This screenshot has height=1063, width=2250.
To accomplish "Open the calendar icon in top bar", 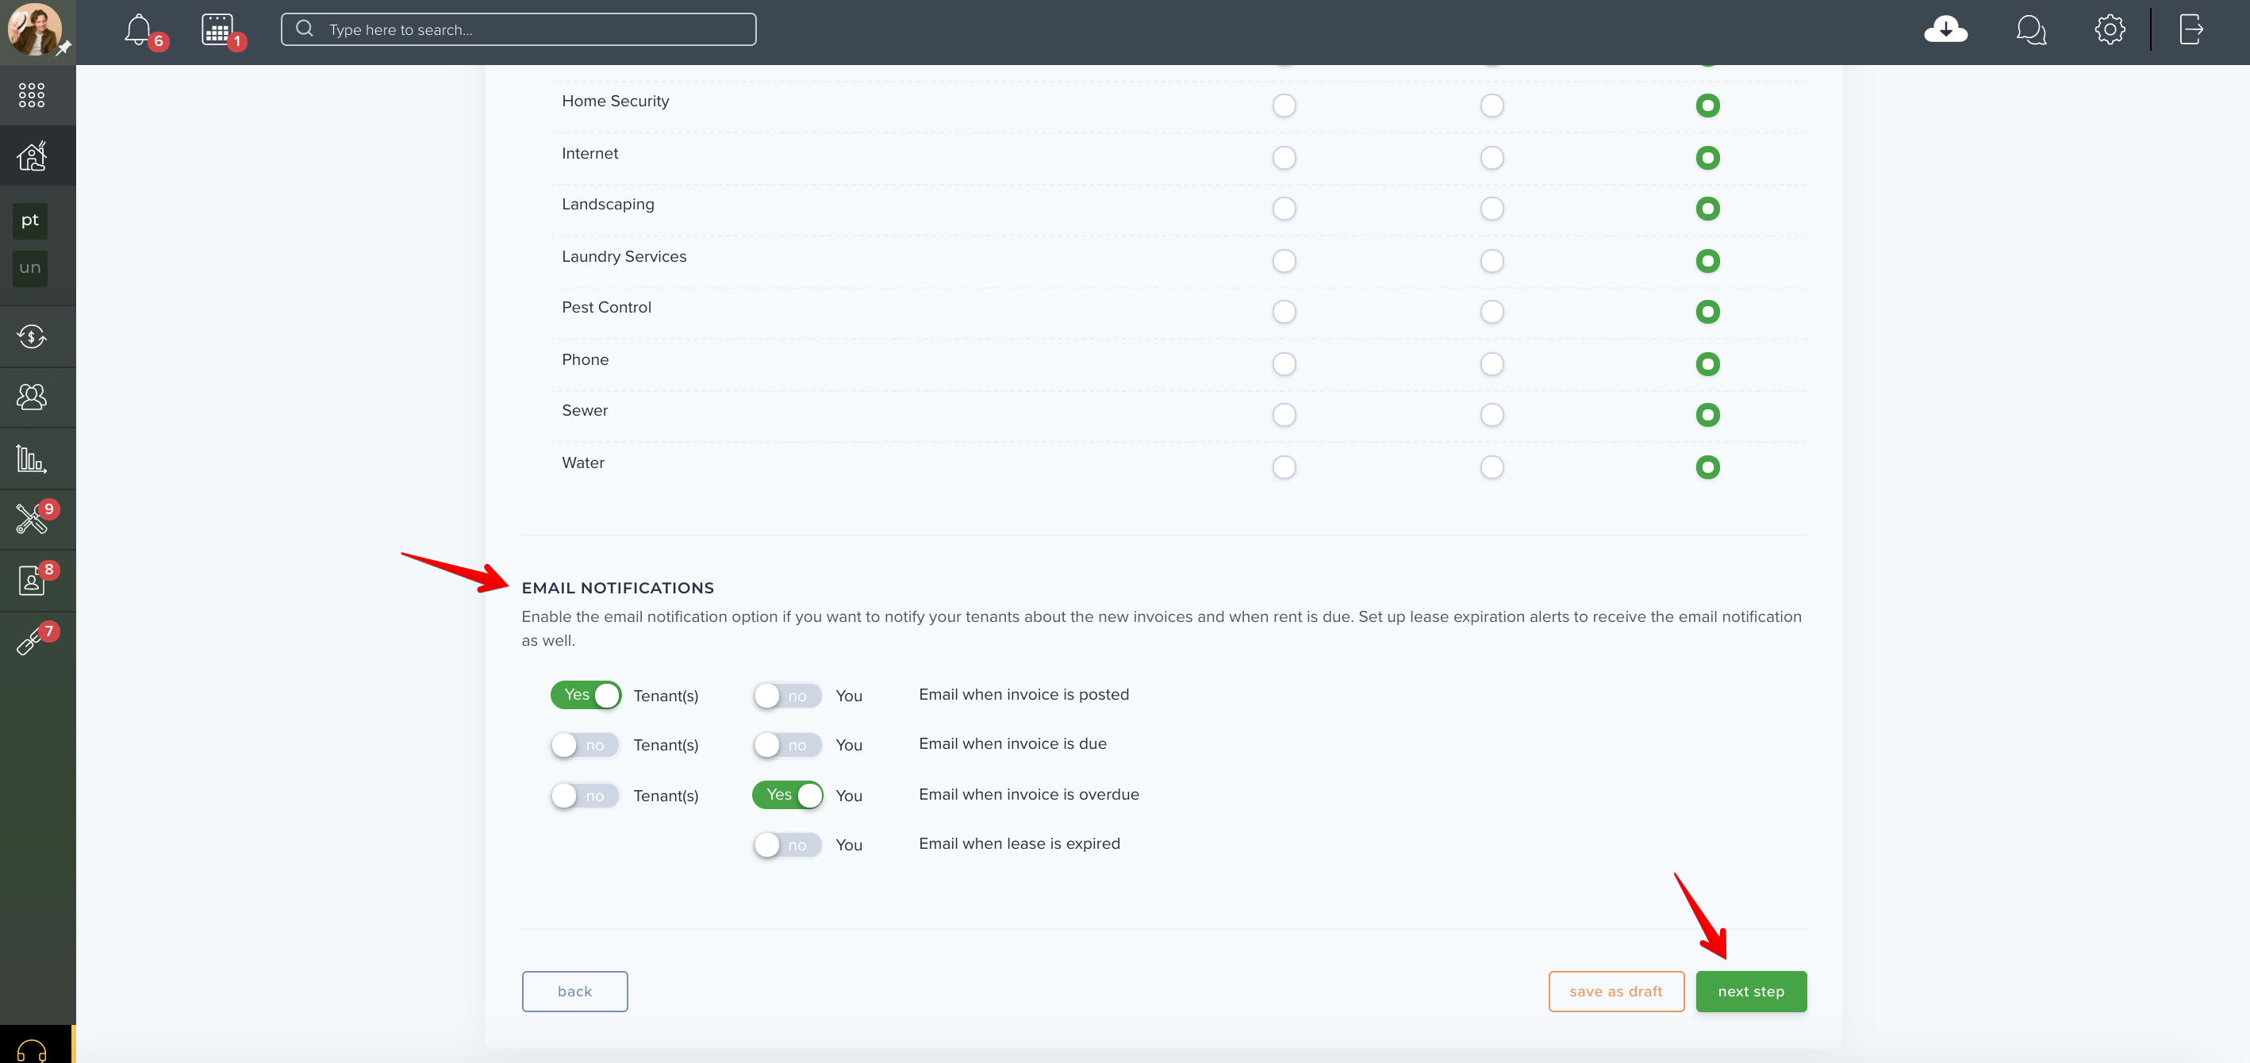I will [x=217, y=29].
